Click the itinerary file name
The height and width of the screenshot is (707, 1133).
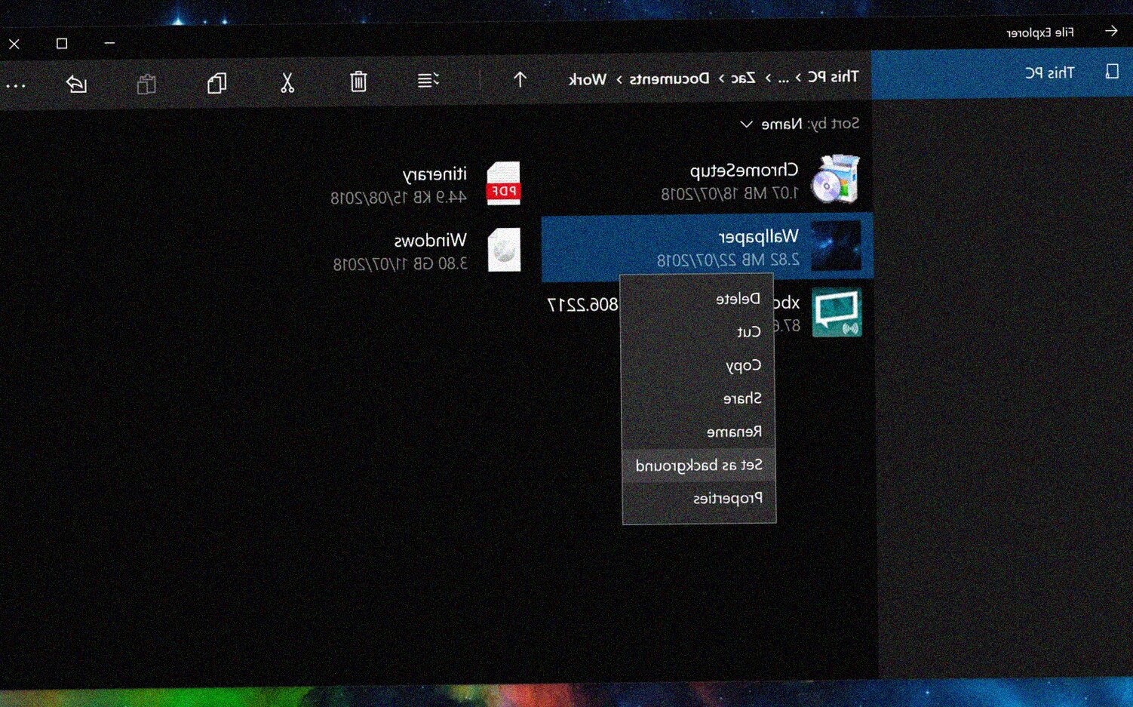point(435,175)
